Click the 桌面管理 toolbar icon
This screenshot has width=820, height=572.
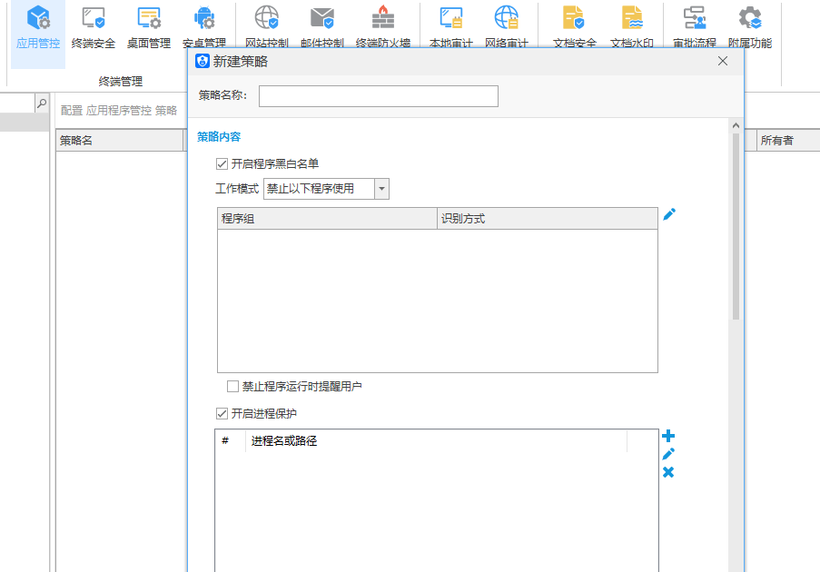[x=149, y=26]
